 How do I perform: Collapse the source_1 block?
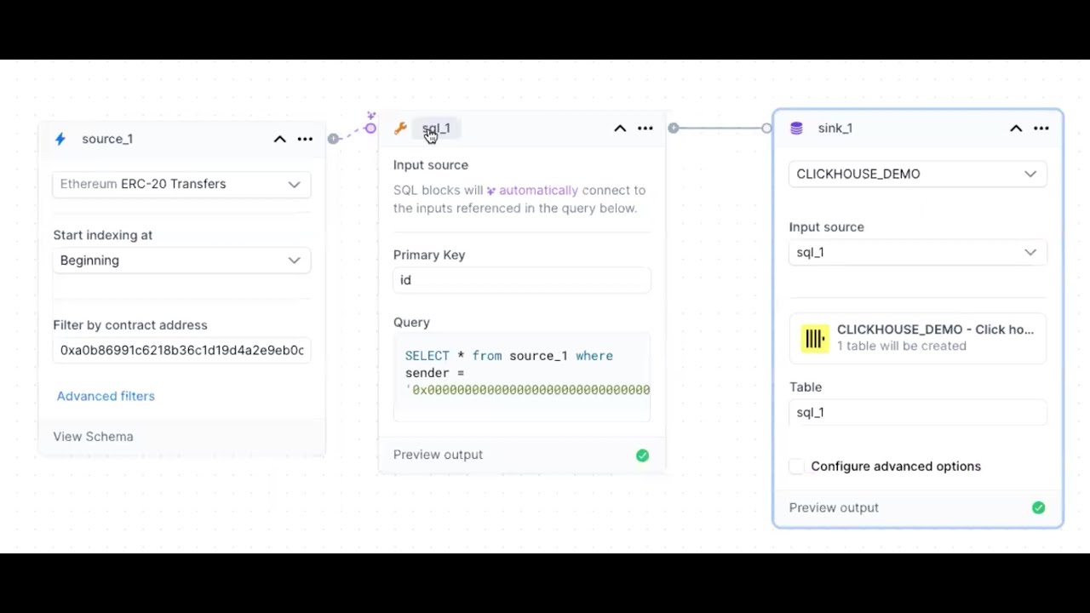[x=279, y=139]
